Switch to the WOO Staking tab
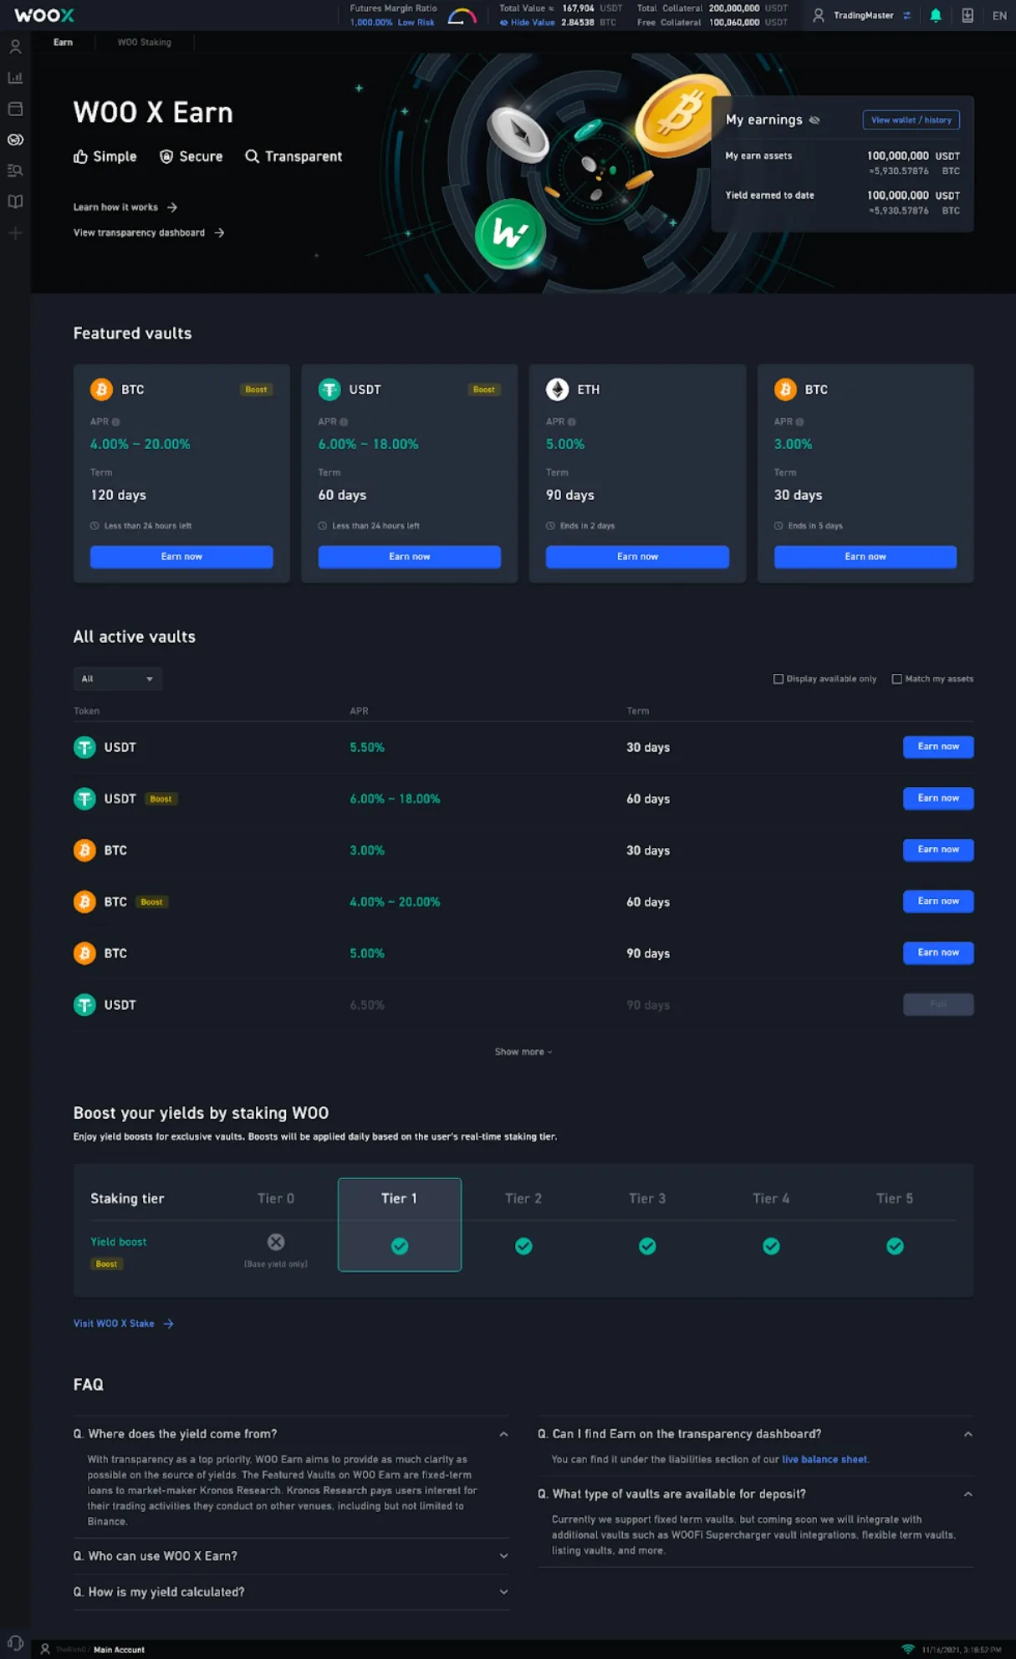 click(x=144, y=42)
